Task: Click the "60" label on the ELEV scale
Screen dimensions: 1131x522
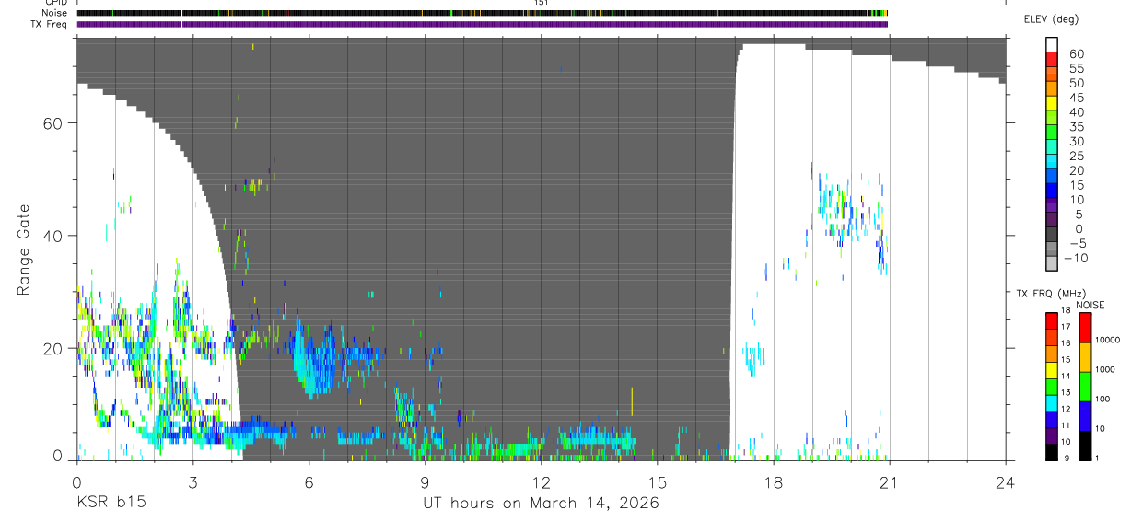Action: coord(1076,53)
